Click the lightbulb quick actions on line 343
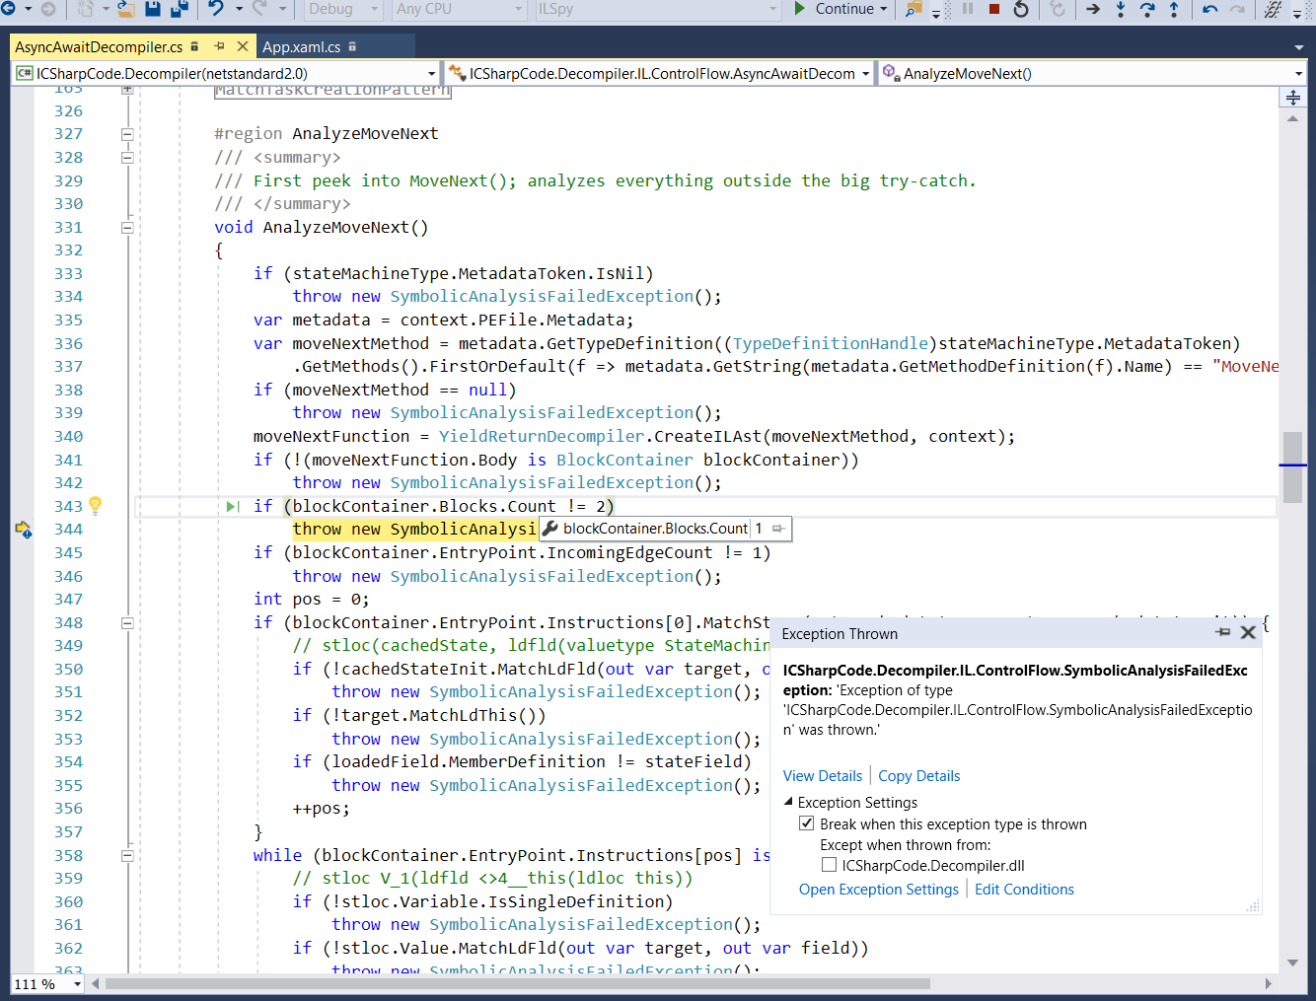1316x1001 pixels. (95, 505)
